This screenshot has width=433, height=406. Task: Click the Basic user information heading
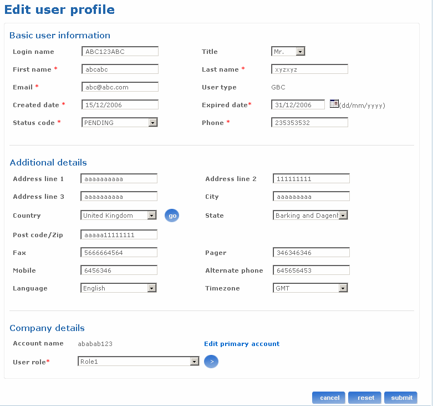60,36
